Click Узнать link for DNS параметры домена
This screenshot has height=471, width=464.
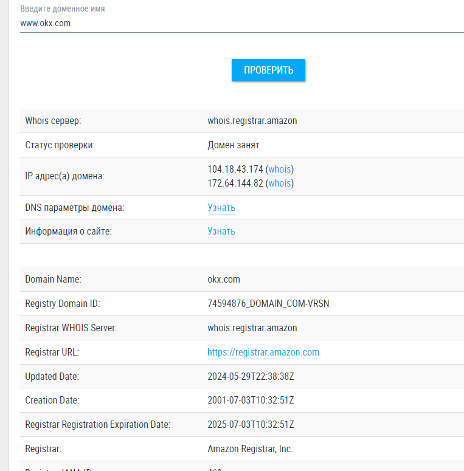tap(221, 208)
